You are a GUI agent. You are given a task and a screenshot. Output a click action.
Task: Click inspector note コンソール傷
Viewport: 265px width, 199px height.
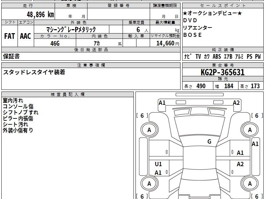(x=18, y=106)
